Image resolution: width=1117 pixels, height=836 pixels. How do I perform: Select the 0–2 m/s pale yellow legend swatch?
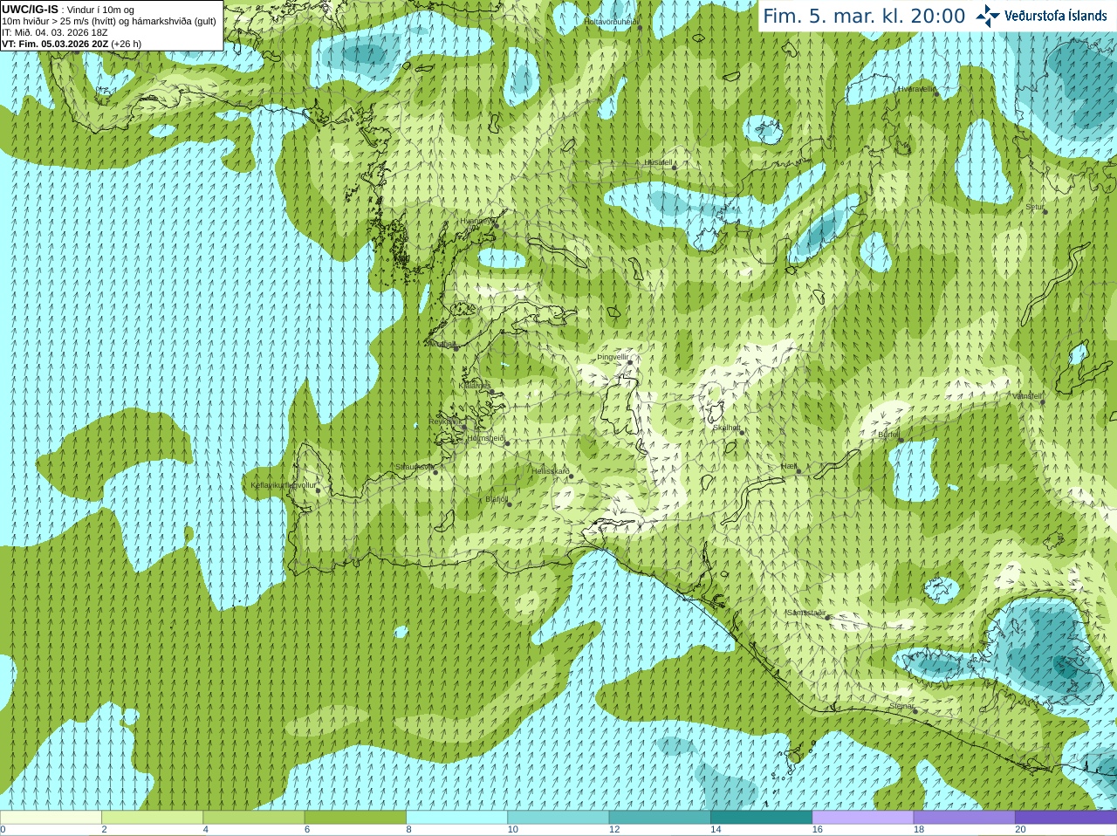(51, 818)
